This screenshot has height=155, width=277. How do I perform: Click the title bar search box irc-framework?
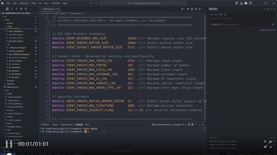click(143, 3)
